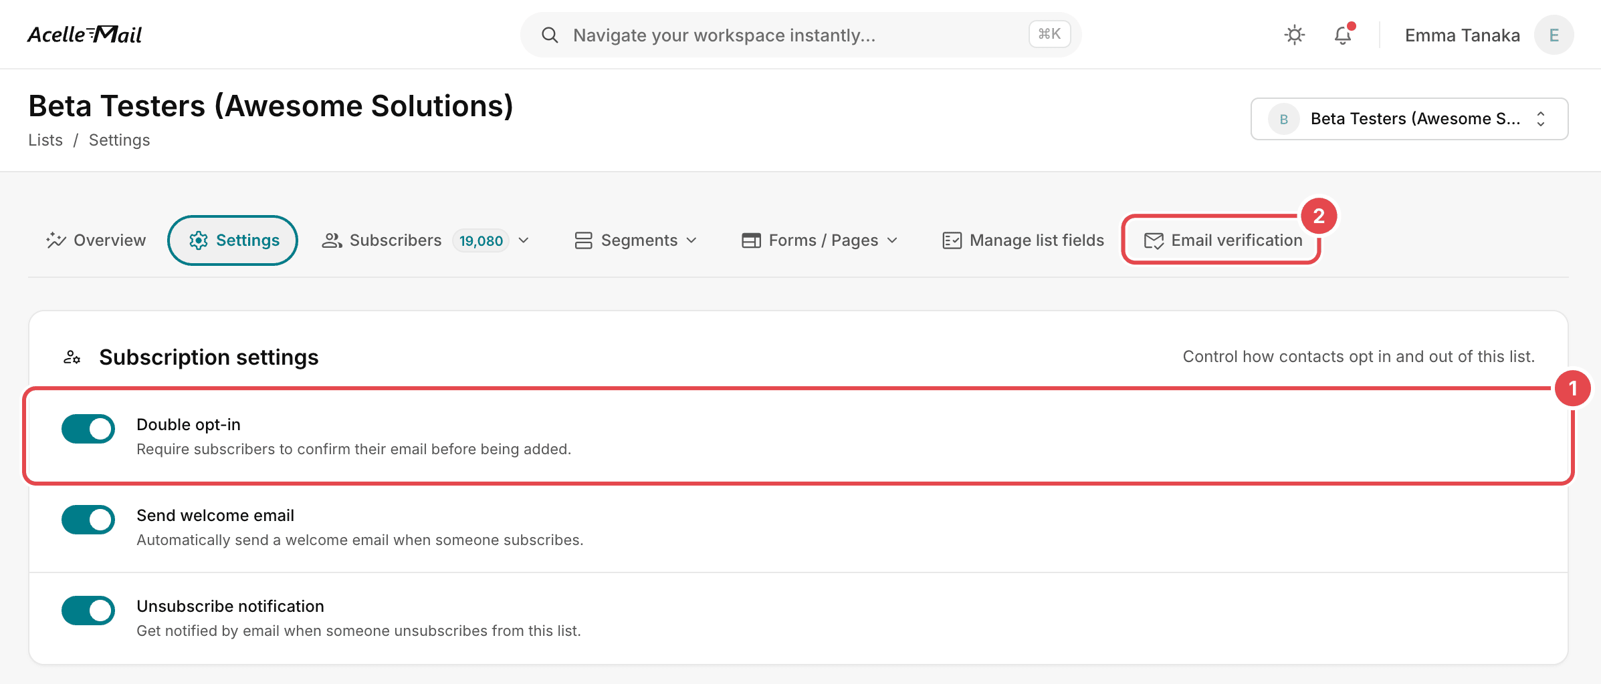Click the Send welcome email label
The image size is (1601, 684).
pos(215,516)
